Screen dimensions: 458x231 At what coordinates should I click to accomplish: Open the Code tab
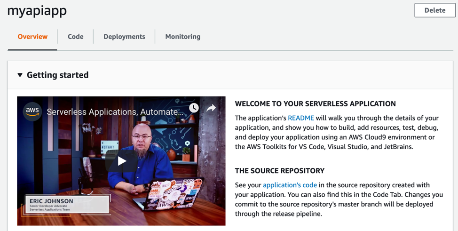pyautogui.click(x=75, y=37)
